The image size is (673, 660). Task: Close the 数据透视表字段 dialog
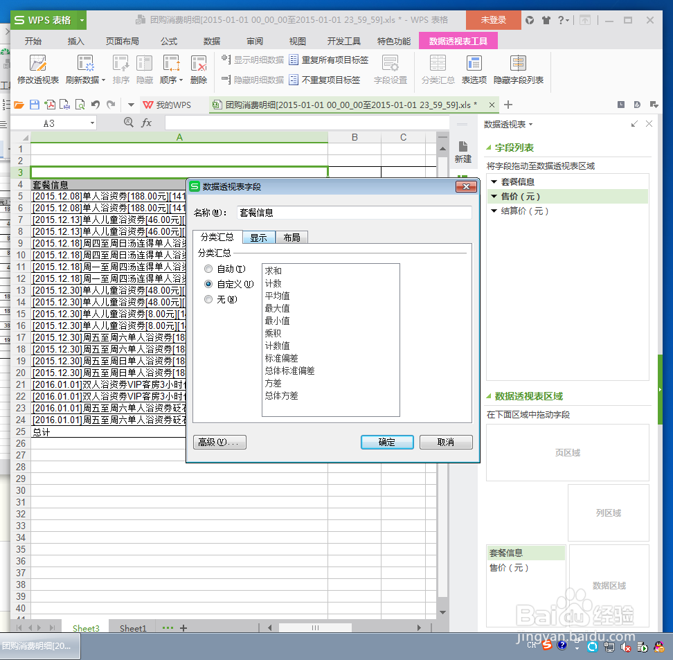pyautogui.click(x=467, y=186)
